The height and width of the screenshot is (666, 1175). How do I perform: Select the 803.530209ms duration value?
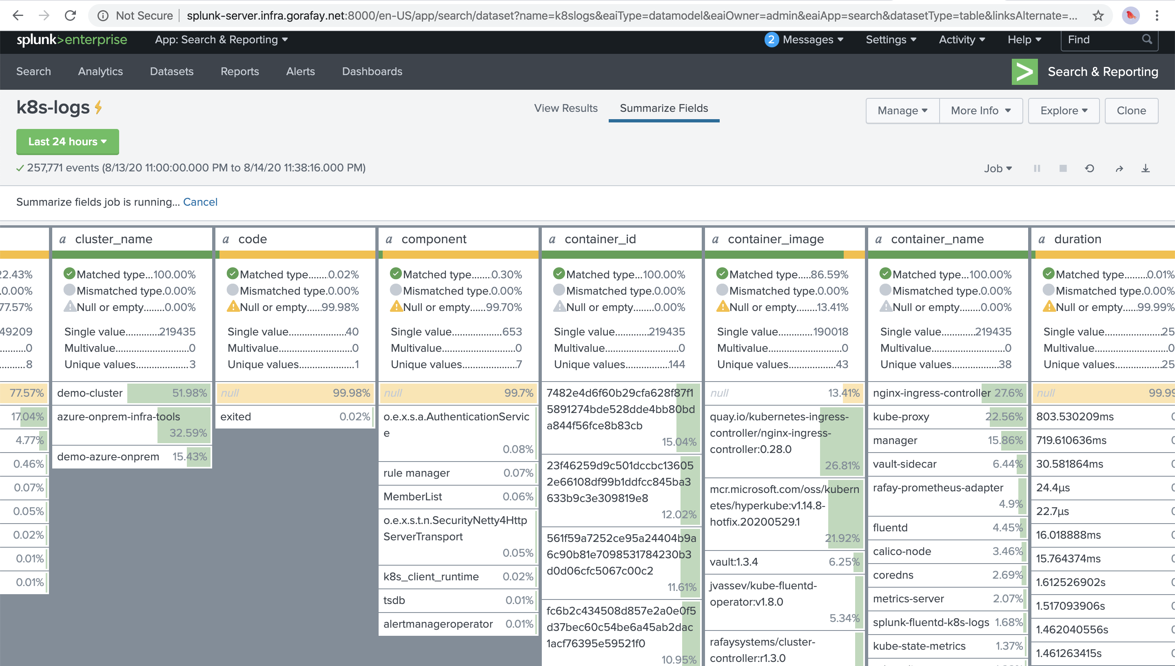point(1103,417)
